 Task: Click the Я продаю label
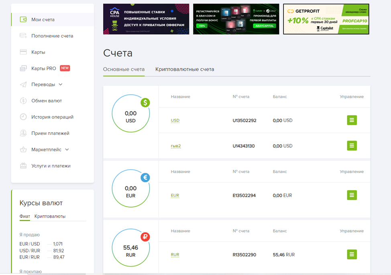click(x=29, y=235)
